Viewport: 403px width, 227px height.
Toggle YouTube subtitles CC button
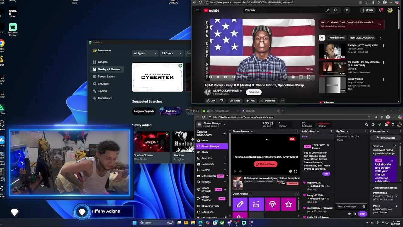pyautogui.click(x=285, y=77)
